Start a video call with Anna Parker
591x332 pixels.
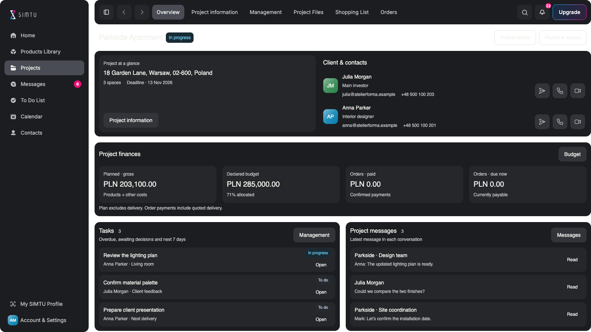click(x=578, y=122)
